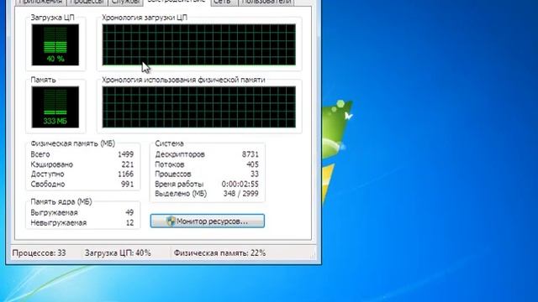
Task: Select the Кэшировано row label
Action: tap(52, 164)
